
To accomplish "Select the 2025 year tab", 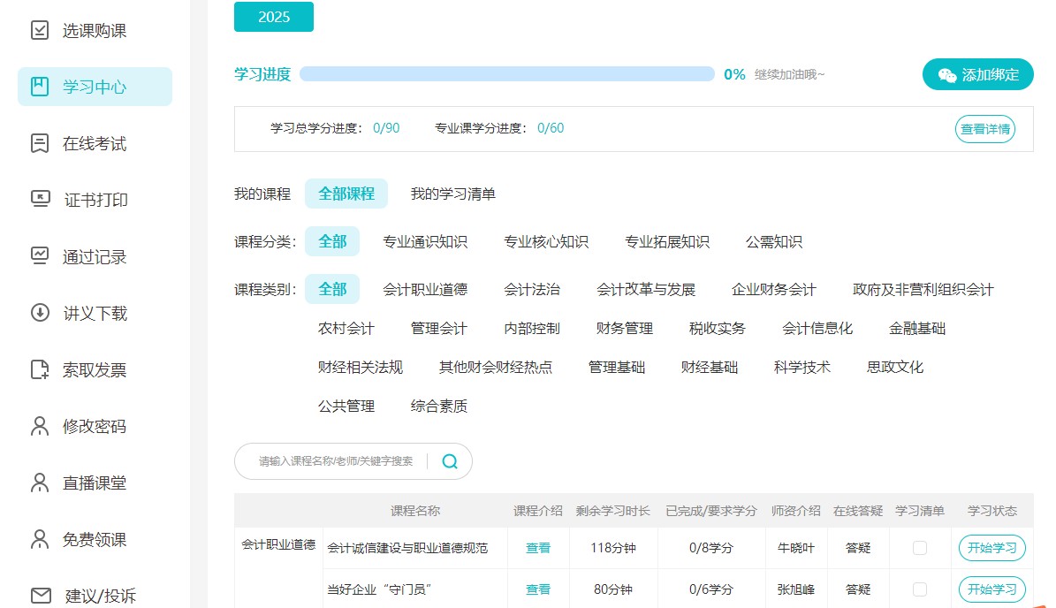I will click(273, 16).
